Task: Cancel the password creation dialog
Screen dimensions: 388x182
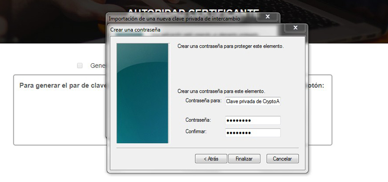Action: pos(283,159)
